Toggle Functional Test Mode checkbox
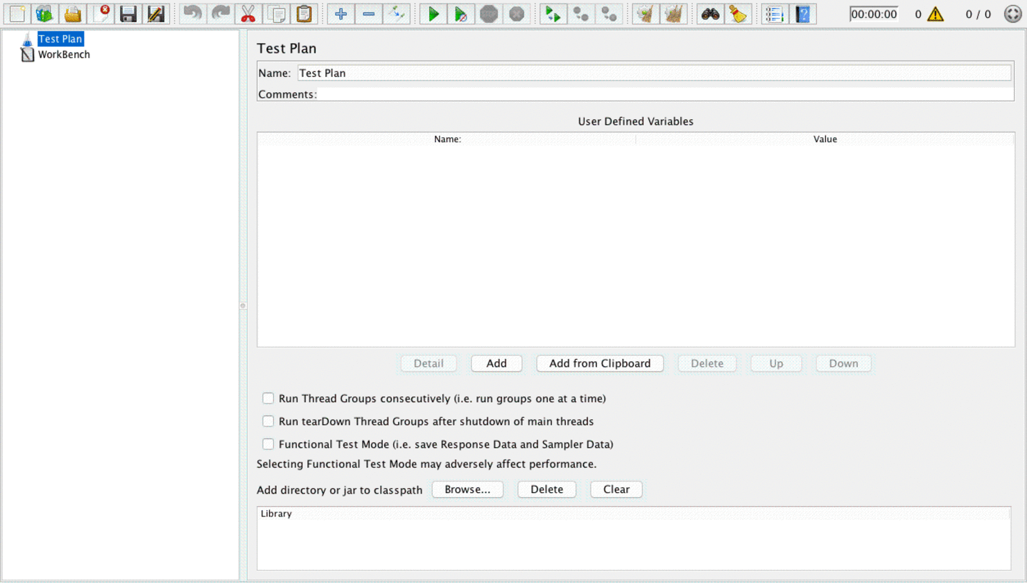This screenshot has height=583, width=1027. coord(268,444)
